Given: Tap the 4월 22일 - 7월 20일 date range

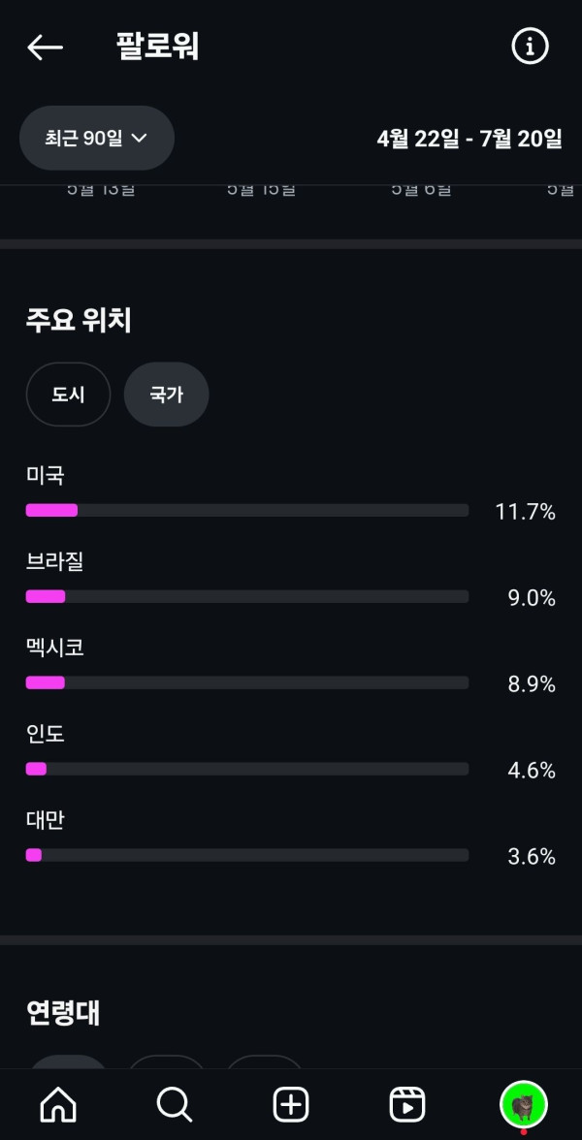Looking at the screenshot, I should click(469, 139).
